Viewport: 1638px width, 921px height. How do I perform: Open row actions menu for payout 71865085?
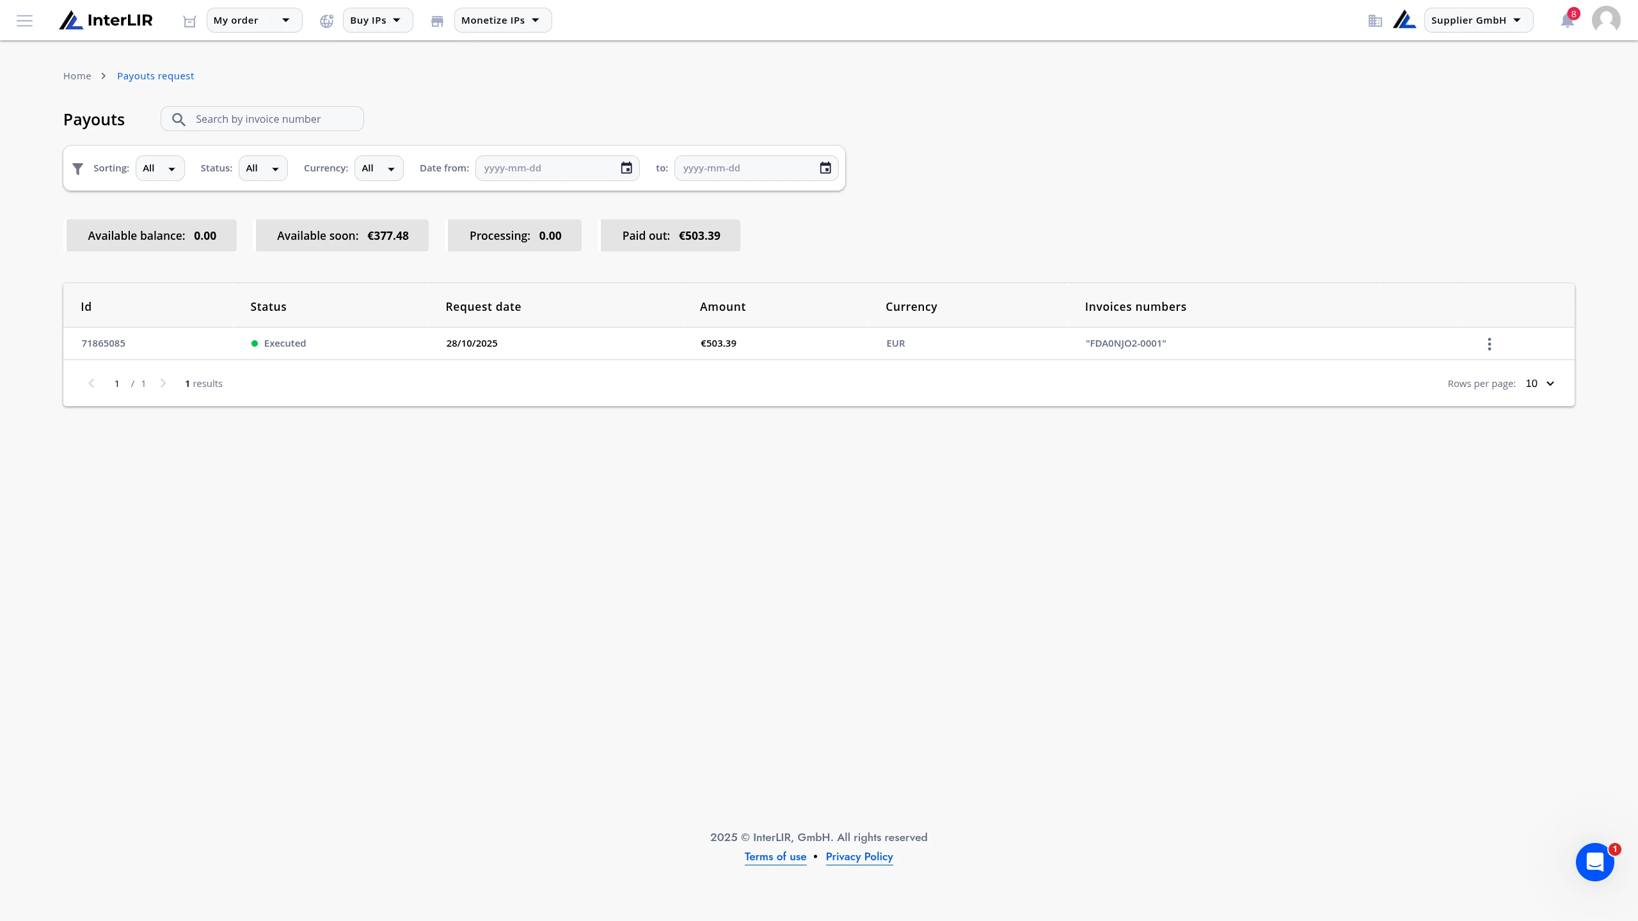[1490, 344]
